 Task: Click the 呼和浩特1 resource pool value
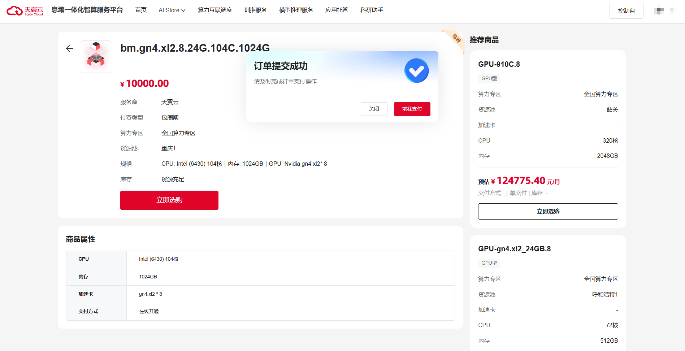click(x=605, y=295)
